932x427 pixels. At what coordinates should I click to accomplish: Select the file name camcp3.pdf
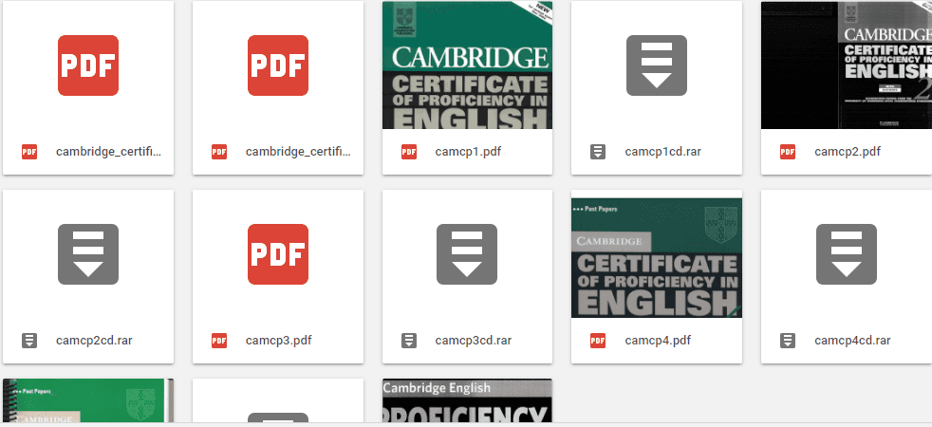click(x=279, y=341)
